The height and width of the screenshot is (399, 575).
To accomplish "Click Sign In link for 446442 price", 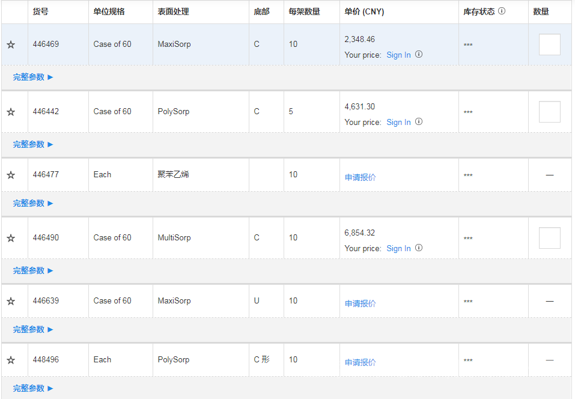I will tap(398, 122).
